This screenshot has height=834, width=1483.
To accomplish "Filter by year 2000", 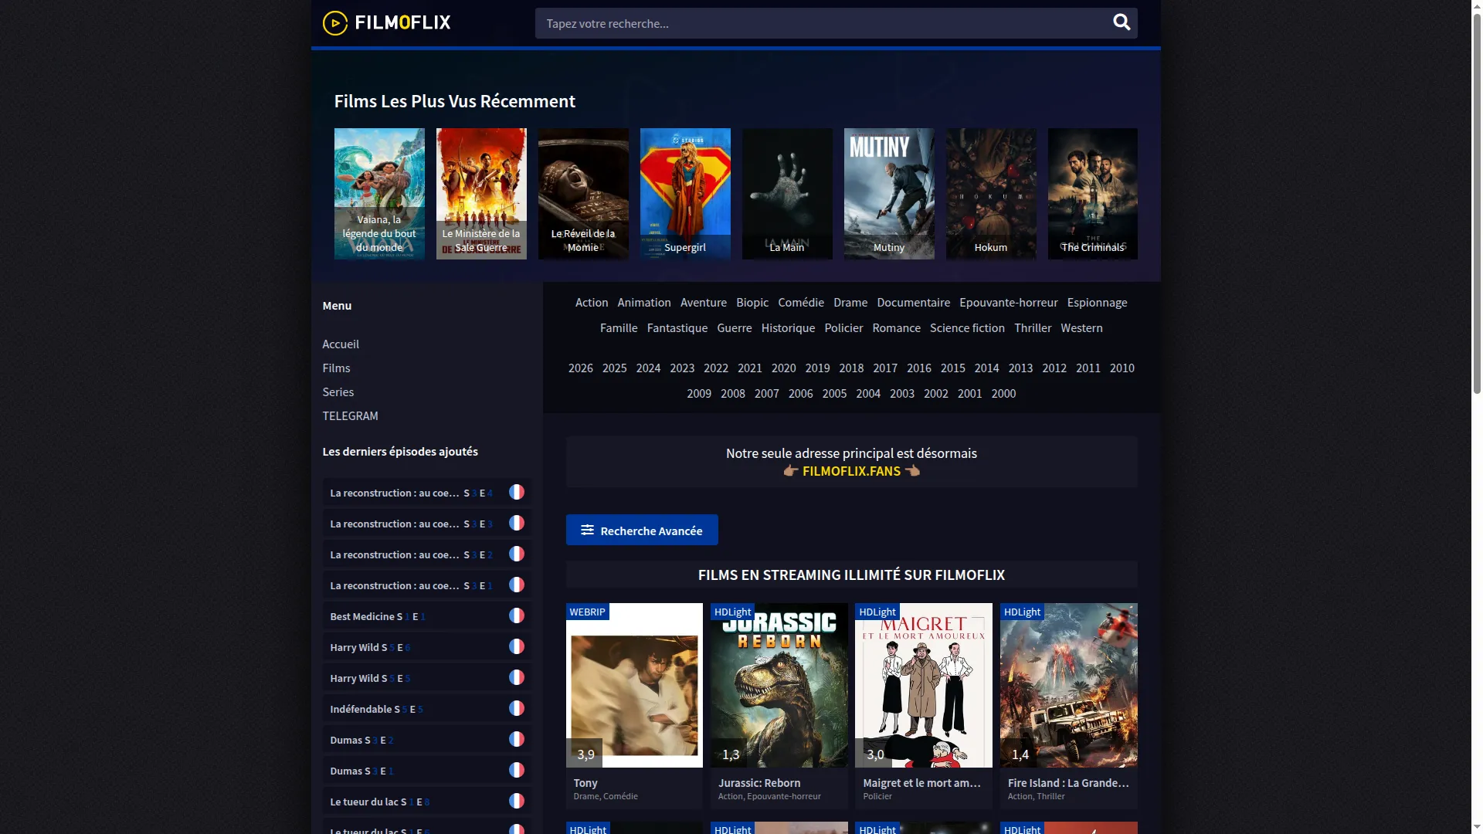I will click(x=1003, y=393).
